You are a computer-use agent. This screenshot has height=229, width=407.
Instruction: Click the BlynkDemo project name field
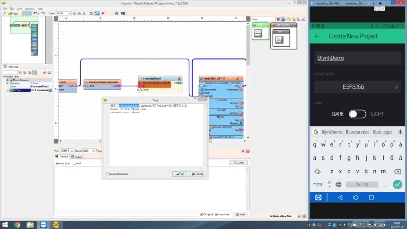pyautogui.click(x=357, y=58)
